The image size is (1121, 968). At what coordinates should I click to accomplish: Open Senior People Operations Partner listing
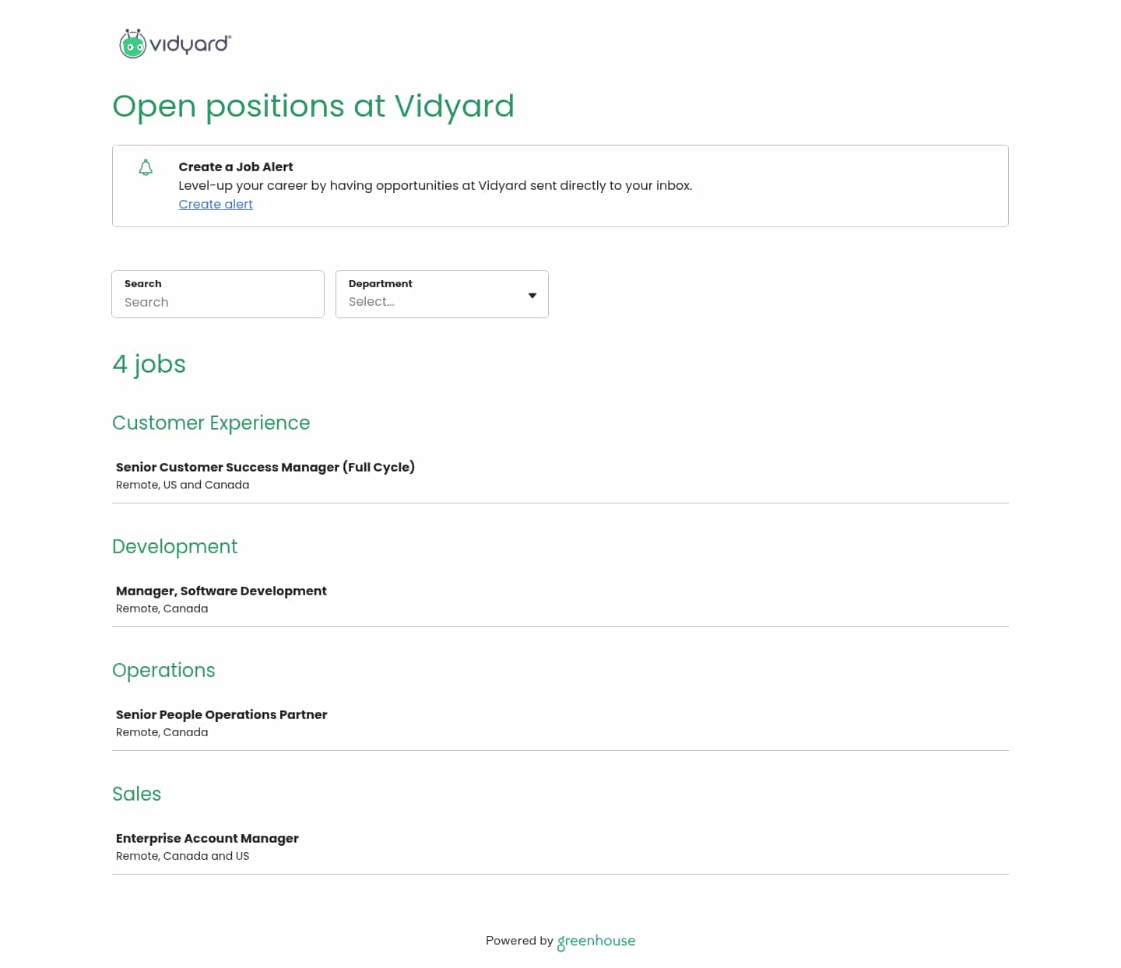pos(222,714)
